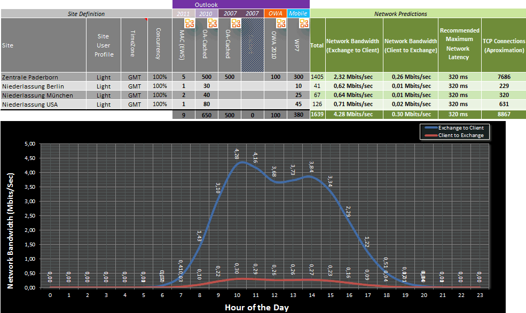
Task: Select the Zentrale Paderborn site cell
Action: [43, 77]
